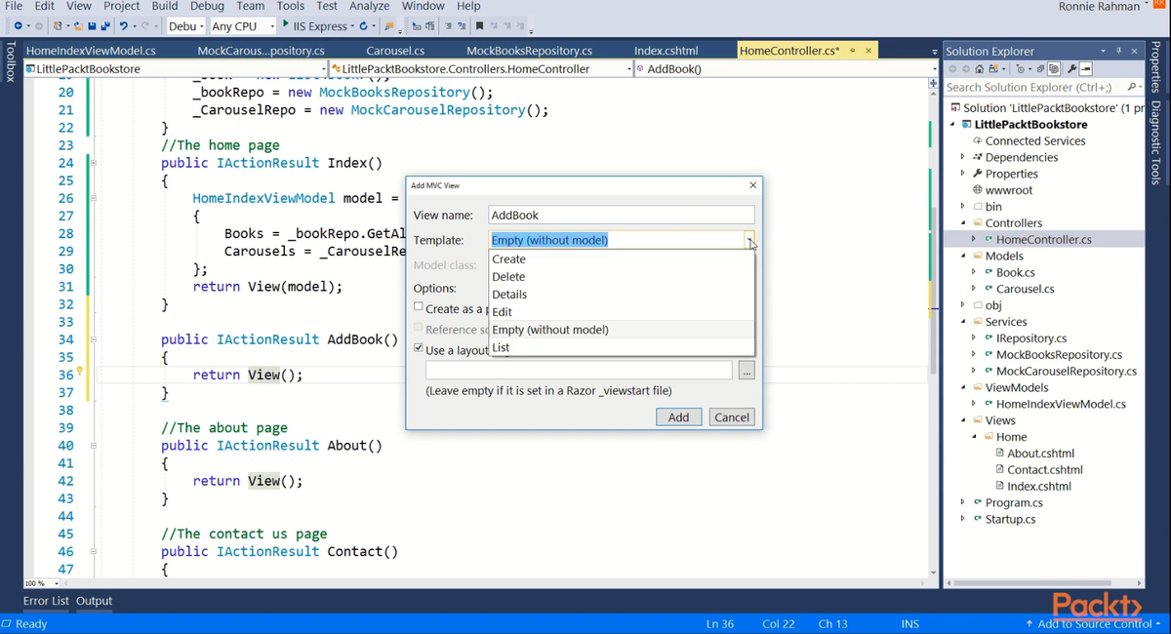Click the Template dropdown arrow
This screenshot has width=1171, height=634.
tap(748, 240)
